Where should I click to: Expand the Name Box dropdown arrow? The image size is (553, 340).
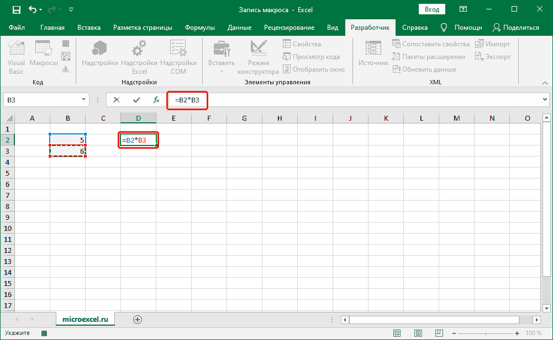click(x=84, y=100)
